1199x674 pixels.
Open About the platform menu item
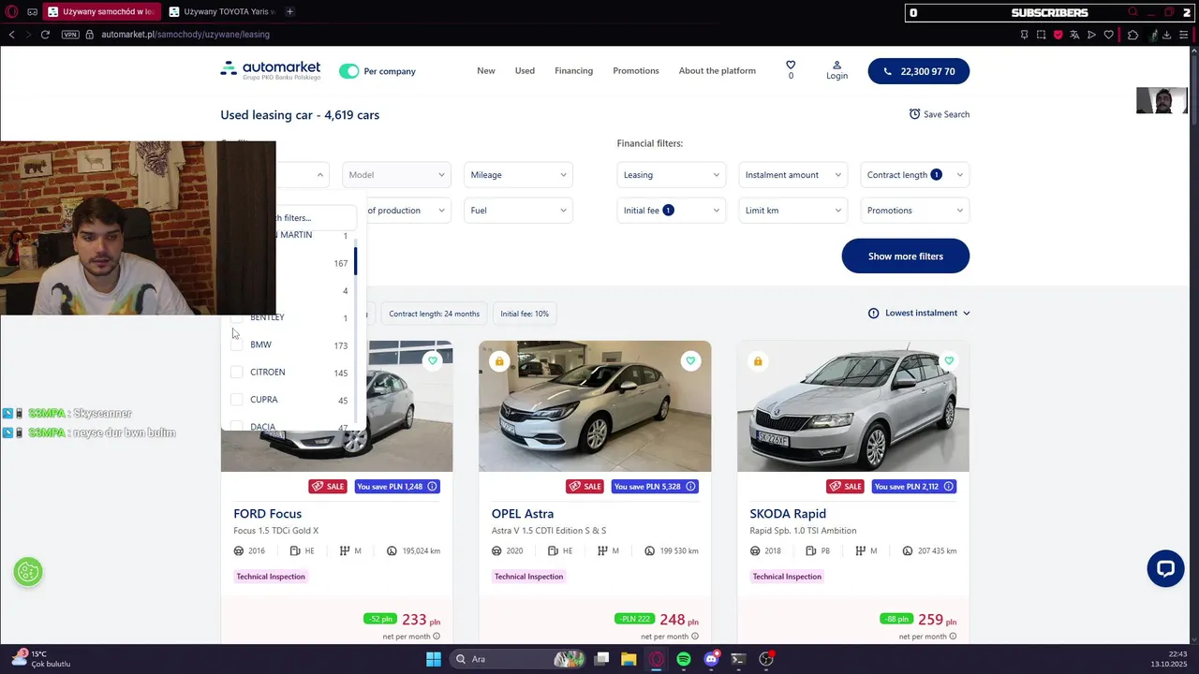[718, 71]
